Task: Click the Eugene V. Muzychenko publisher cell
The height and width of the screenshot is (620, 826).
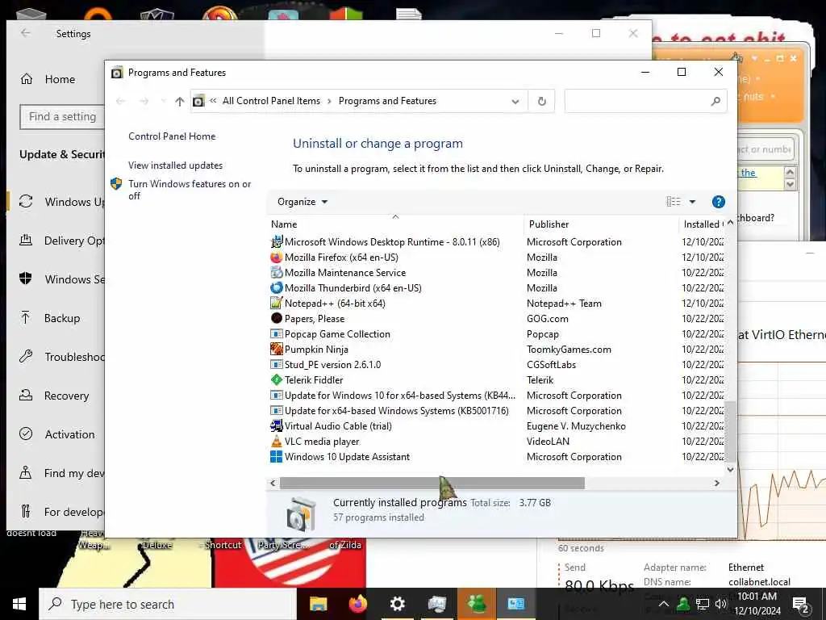Action: (576, 426)
